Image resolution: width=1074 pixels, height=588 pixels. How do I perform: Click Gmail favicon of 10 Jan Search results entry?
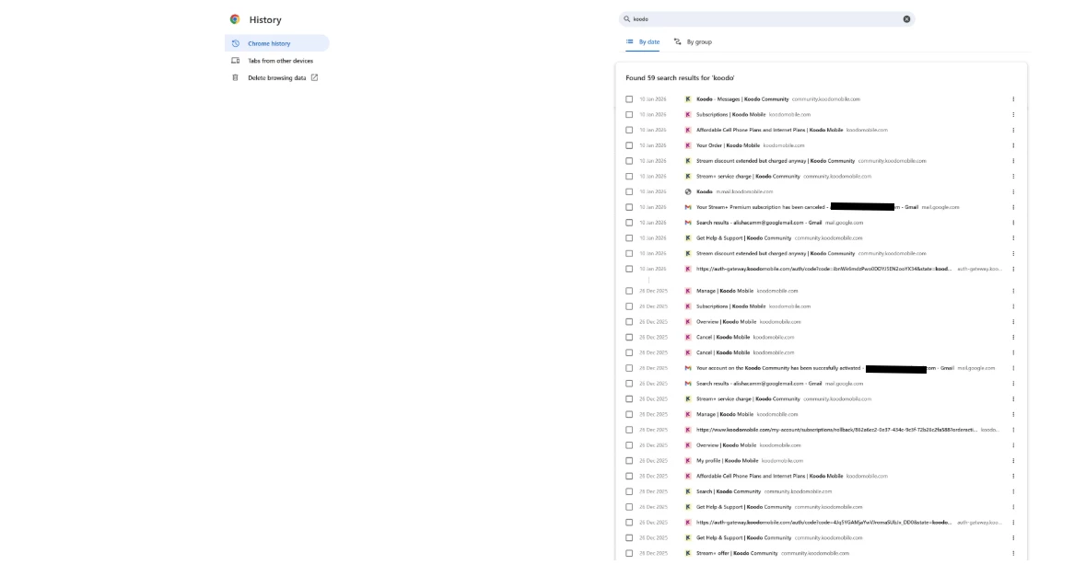tap(688, 223)
